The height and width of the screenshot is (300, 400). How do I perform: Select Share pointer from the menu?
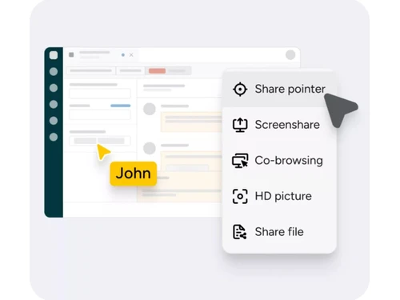[279, 89]
